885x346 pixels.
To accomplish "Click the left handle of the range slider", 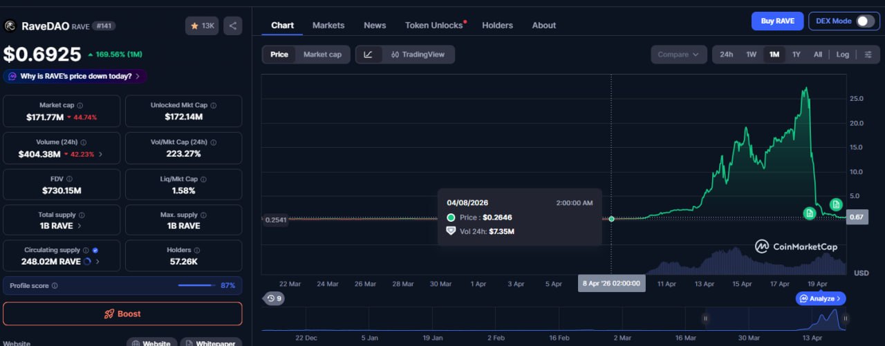I will [x=706, y=318].
